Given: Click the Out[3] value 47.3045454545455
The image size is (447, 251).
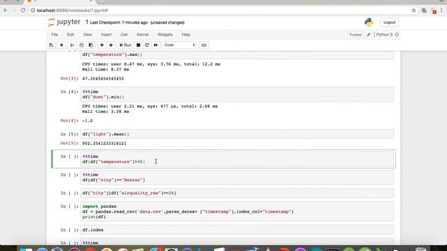Looking at the screenshot, I should (103, 79).
